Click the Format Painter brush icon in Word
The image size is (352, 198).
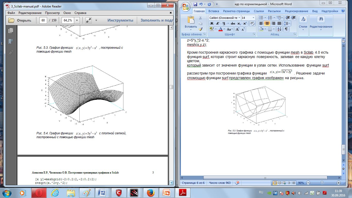[201, 29]
